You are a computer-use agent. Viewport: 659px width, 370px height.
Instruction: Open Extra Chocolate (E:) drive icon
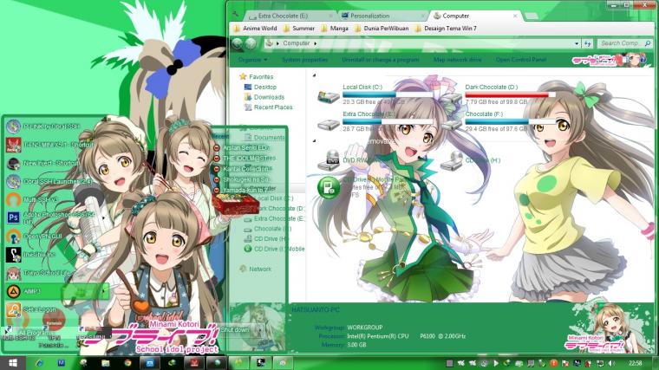[329, 124]
